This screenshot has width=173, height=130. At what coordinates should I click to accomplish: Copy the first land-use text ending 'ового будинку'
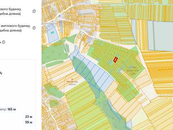[x=34, y=11]
